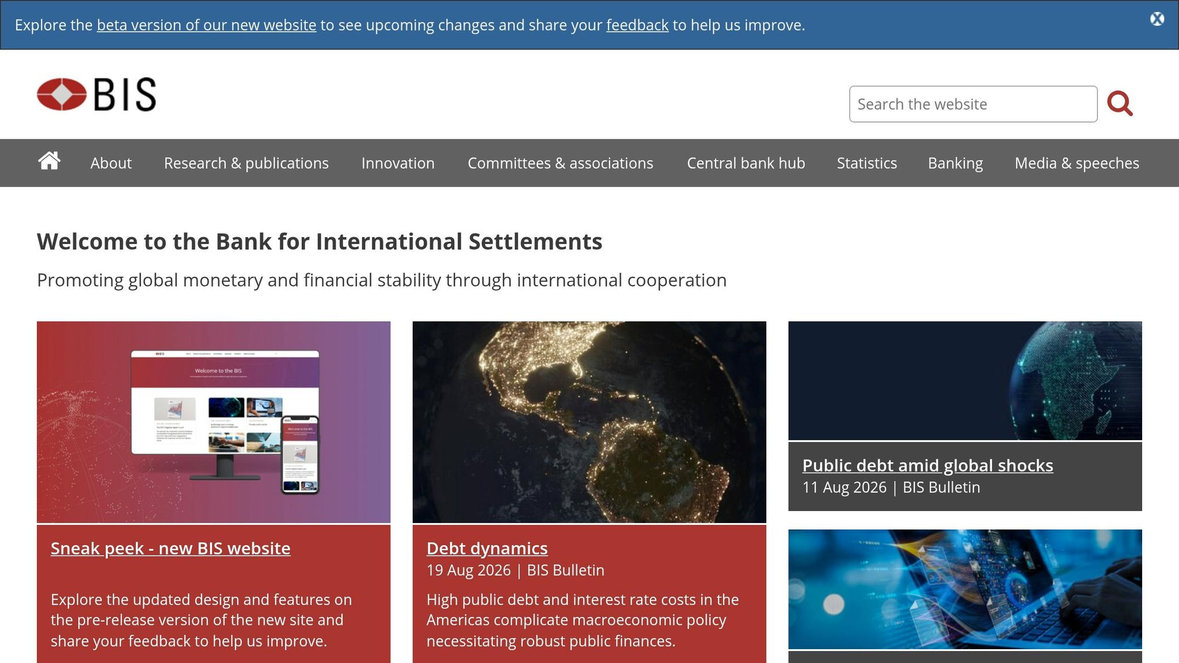Click the Debt dynamics summary paragraph

tap(583, 620)
